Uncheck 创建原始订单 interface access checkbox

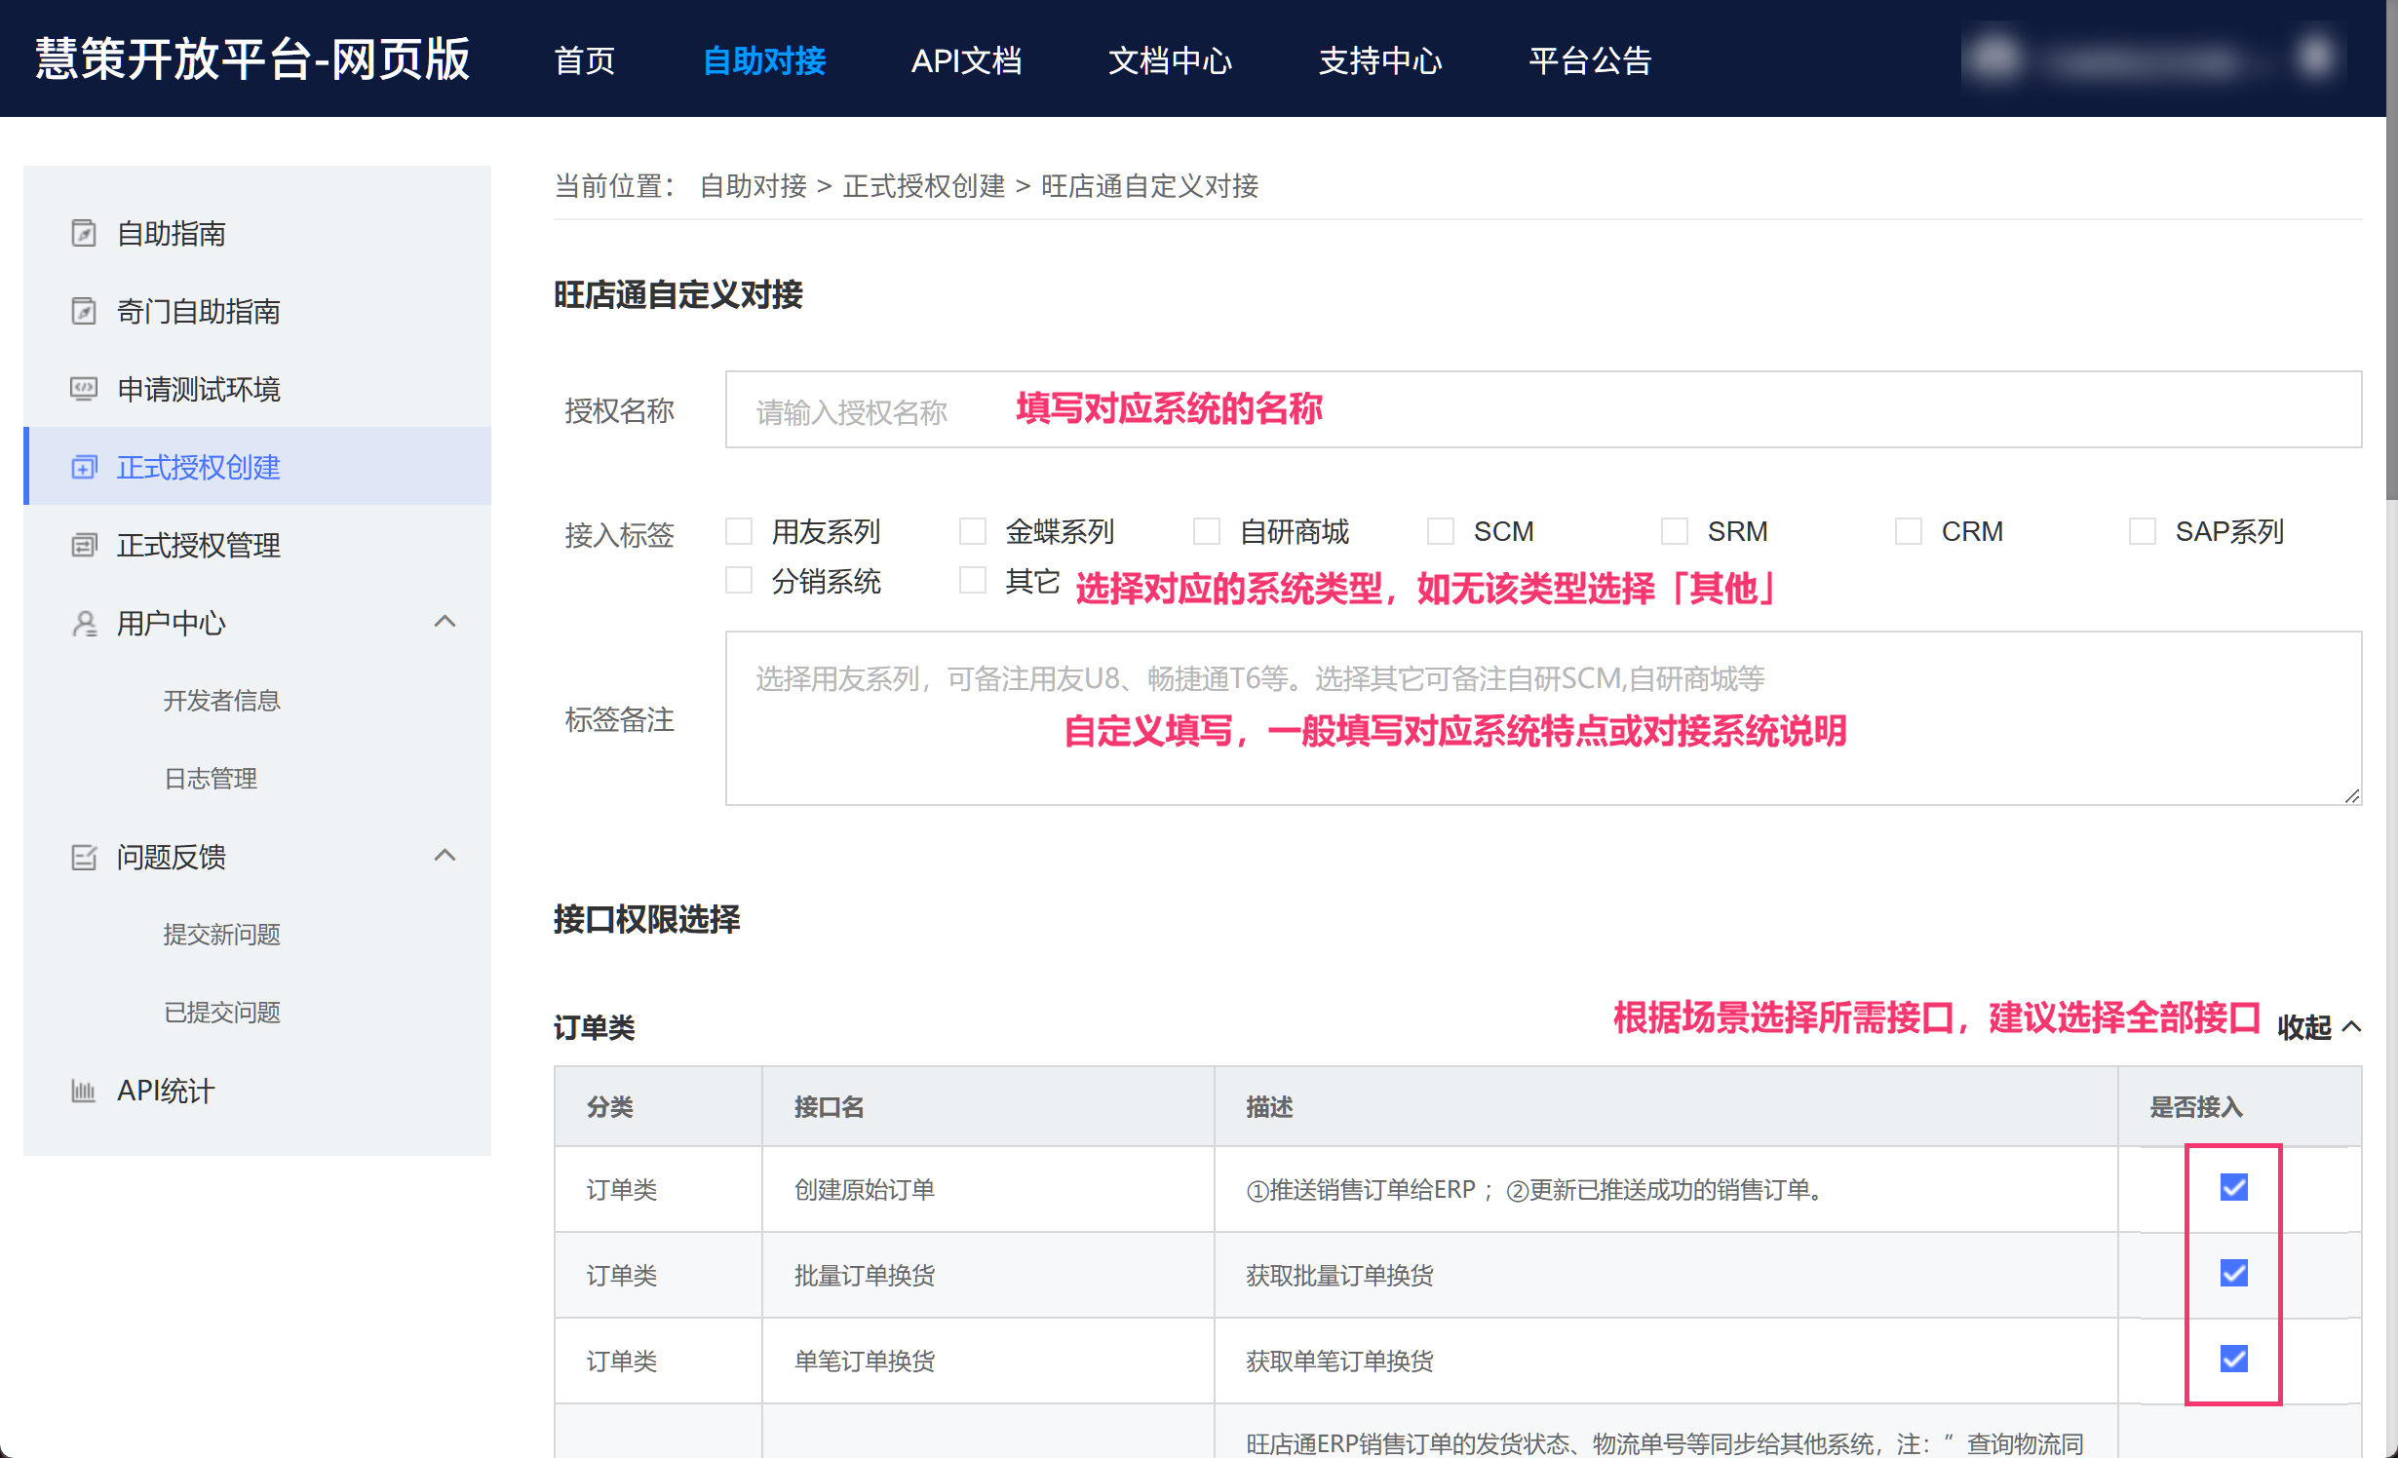[2233, 1188]
